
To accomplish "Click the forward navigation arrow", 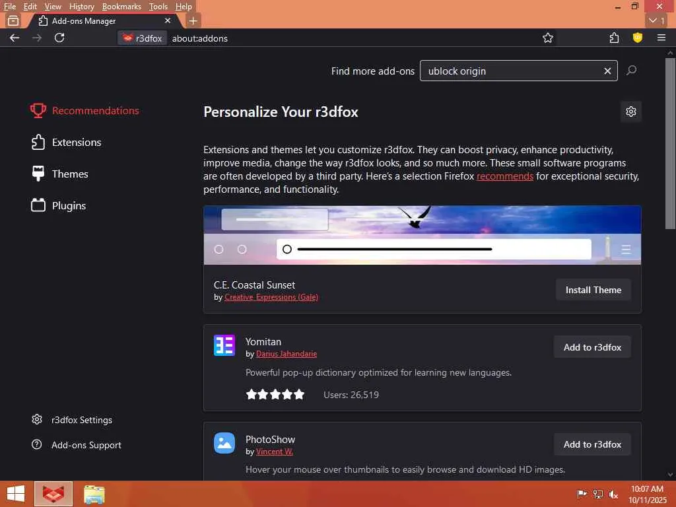I will click(x=37, y=38).
